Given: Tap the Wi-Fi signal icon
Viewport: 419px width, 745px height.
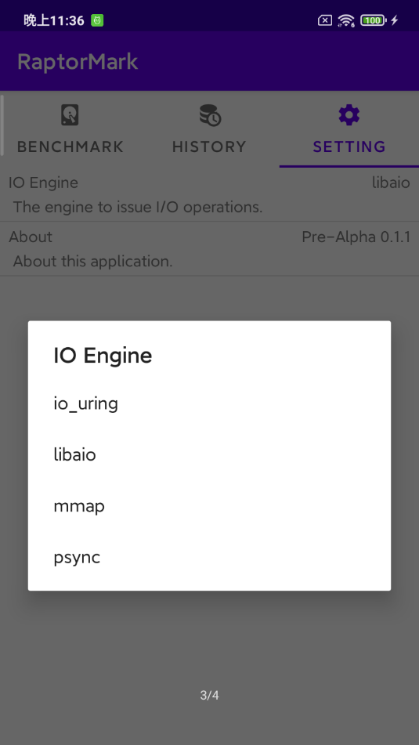Looking at the screenshot, I should click(x=346, y=20).
